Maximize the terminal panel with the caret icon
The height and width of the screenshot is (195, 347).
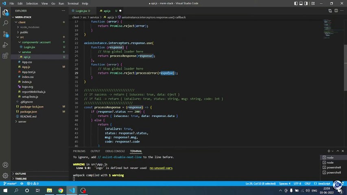pyautogui.click(x=338, y=151)
